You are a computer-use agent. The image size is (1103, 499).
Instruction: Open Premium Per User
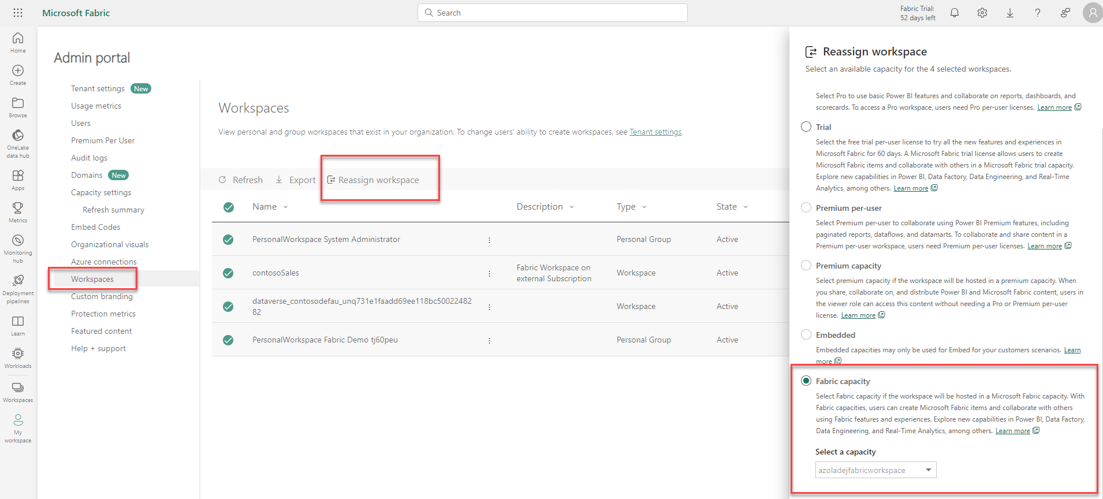pyautogui.click(x=103, y=140)
